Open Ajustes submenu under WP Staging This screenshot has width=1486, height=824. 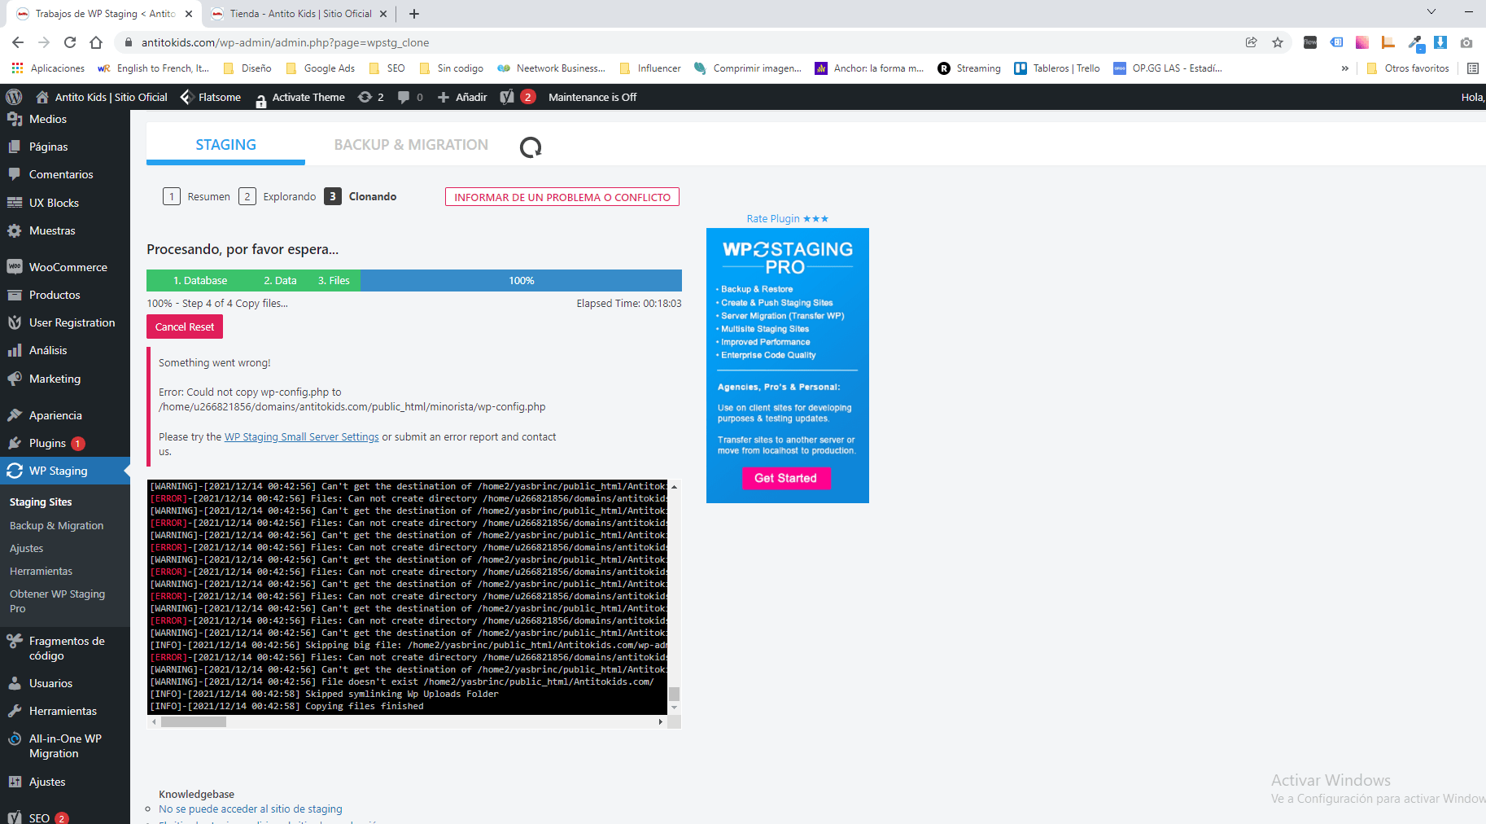27,549
